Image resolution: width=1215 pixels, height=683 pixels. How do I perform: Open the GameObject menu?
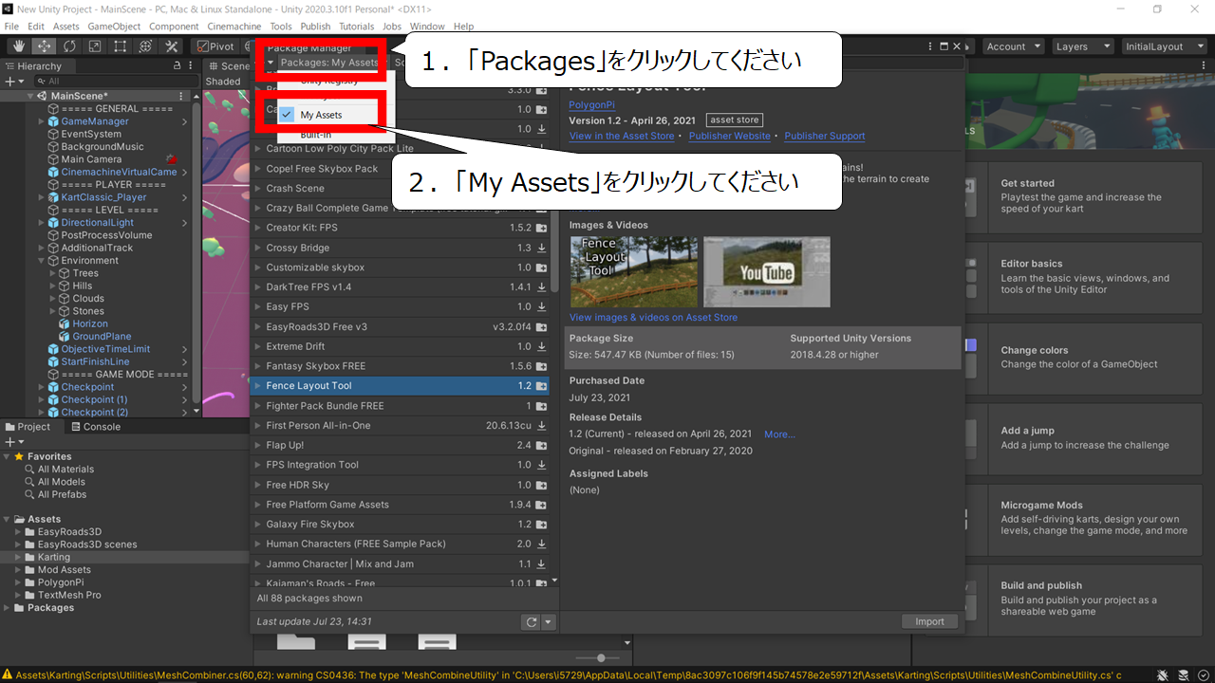pos(114,27)
